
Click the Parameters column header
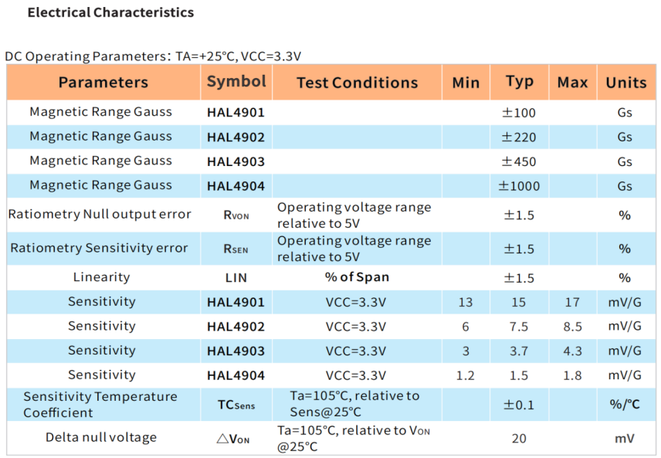[x=103, y=83]
